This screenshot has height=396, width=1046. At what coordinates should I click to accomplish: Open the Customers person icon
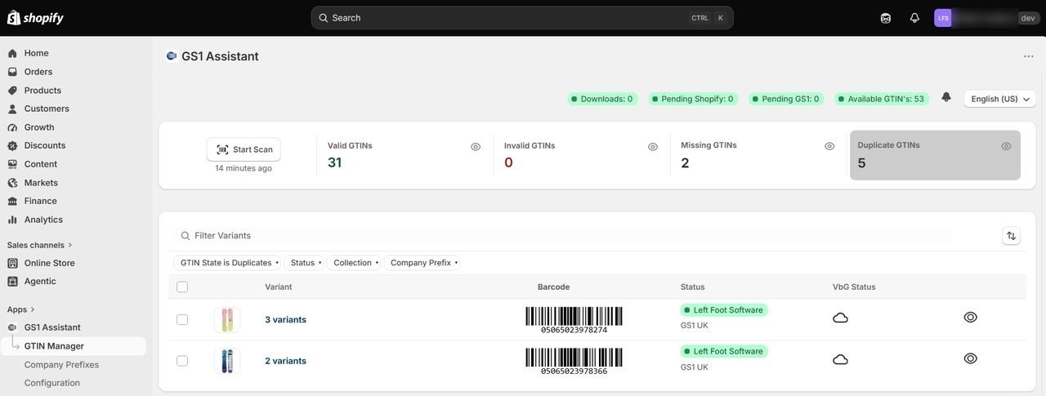12,109
